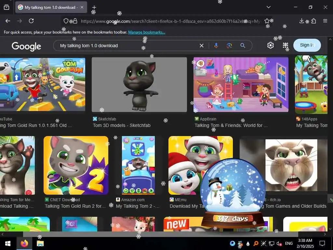Image resolution: width=333 pixels, height=250 pixels.
Task: Click the 148Apps source label
Action: pos(310,119)
